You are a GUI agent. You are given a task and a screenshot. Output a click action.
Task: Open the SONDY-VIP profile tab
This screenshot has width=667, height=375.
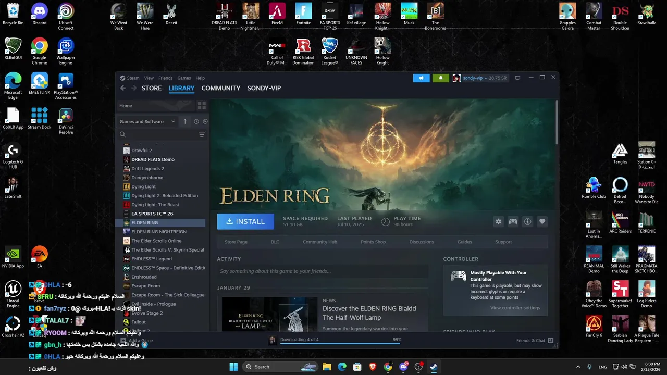click(x=264, y=88)
